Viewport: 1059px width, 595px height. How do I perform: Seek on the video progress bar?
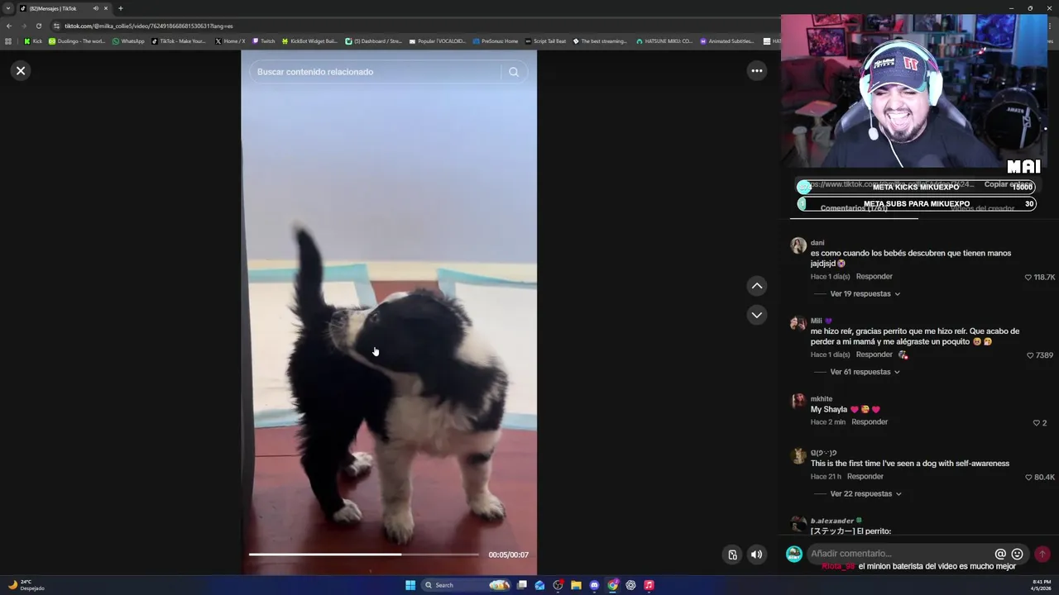(x=364, y=555)
